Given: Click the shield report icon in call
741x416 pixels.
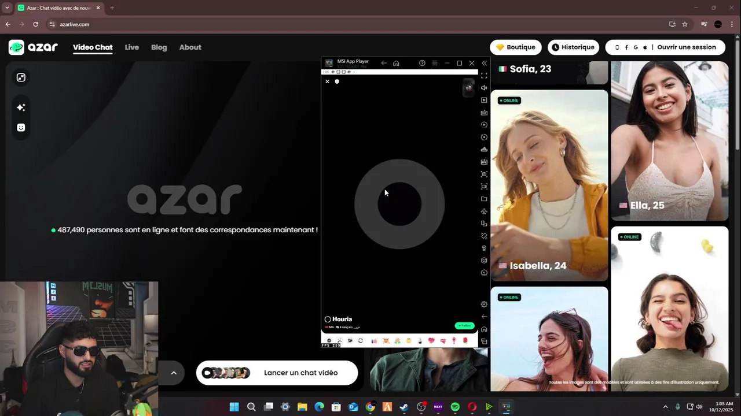Looking at the screenshot, I should (x=337, y=81).
